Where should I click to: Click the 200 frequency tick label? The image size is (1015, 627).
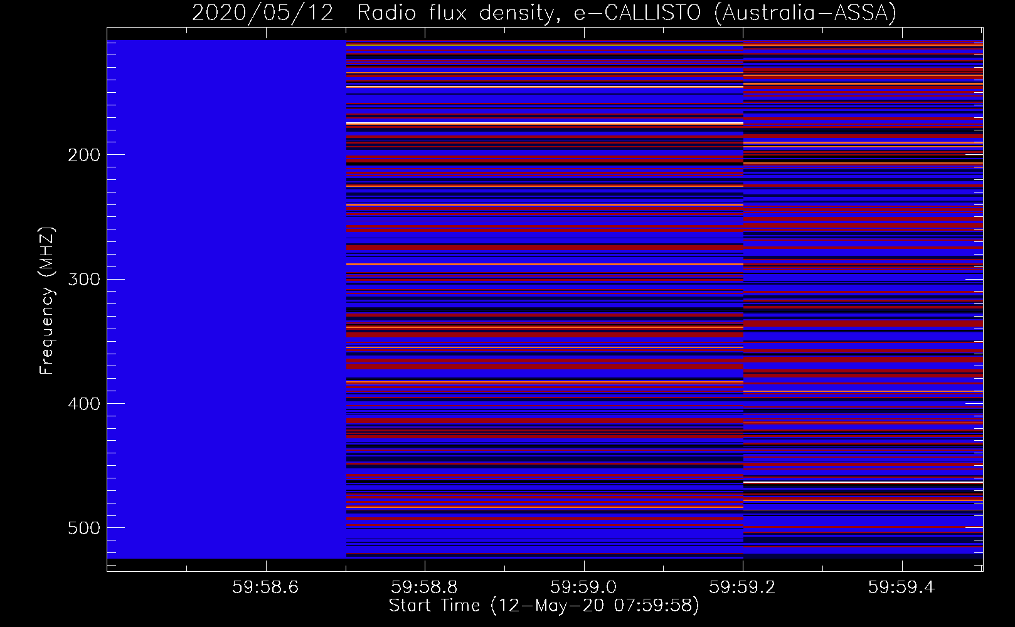(x=84, y=155)
